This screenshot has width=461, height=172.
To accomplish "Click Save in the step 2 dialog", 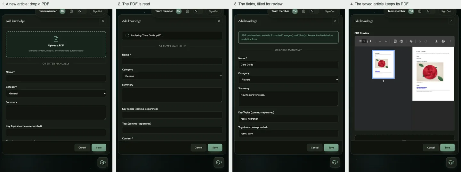I will [215, 147].
